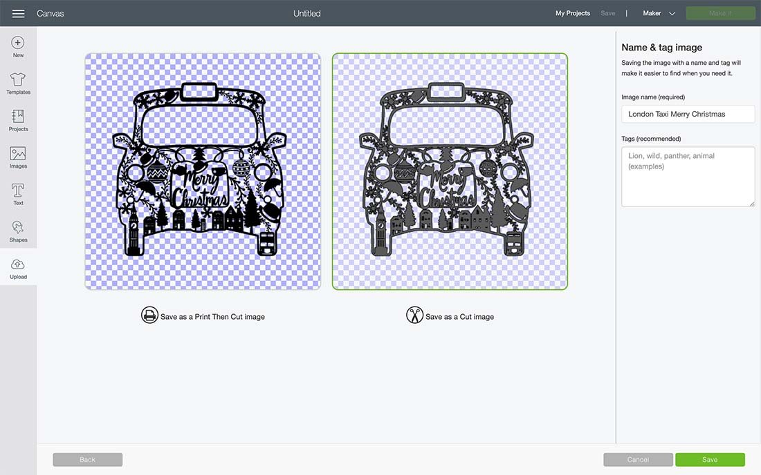Select the Text tool
761x475 pixels.
18,194
